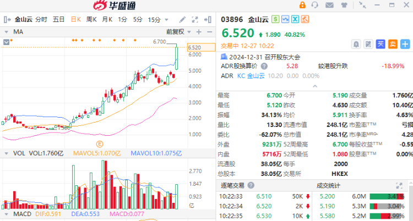This screenshot has width=413, height=221.
Task: Click gray chevron box at chart corner
Action: [6, 42]
